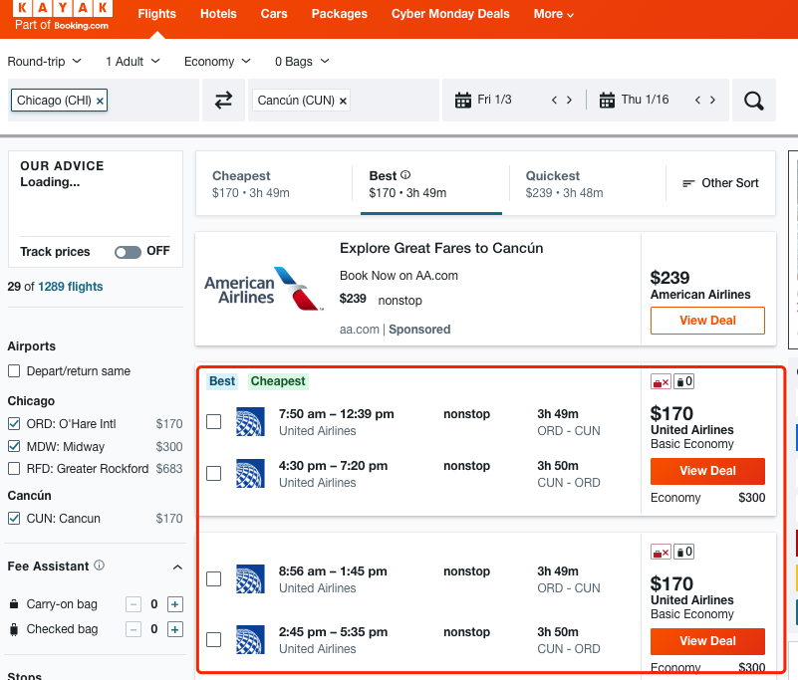This screenshot has width=798, height=680.
Task: Select the 8:56 am – 1:45 pm flight checkbox
Action: coord(214,578)
